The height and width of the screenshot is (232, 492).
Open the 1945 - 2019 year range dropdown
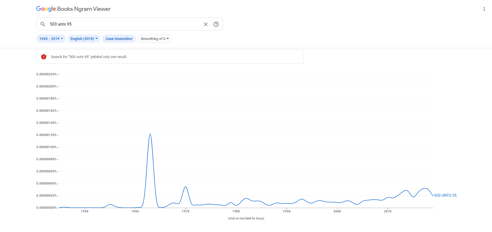(x=51, y=39)
